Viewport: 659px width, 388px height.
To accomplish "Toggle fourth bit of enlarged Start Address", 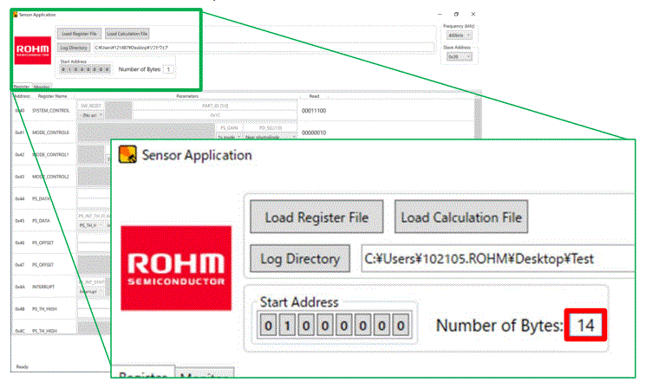I will pyautogui.click(x=325, y=326).
